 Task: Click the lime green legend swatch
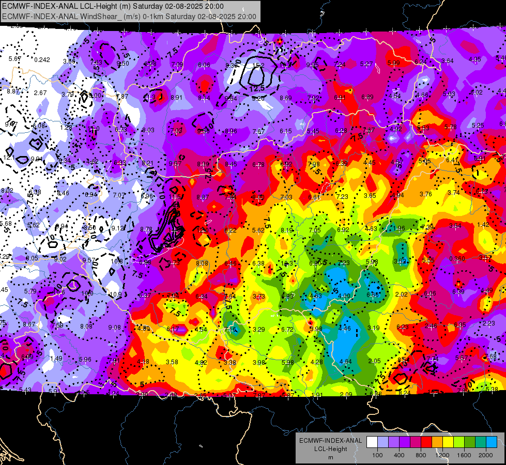point(459,442)
